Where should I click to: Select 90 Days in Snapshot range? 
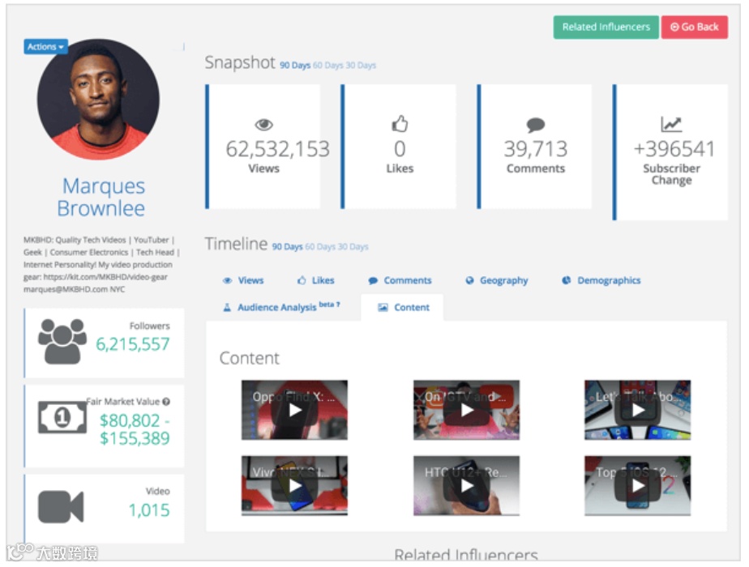(295, 66)
